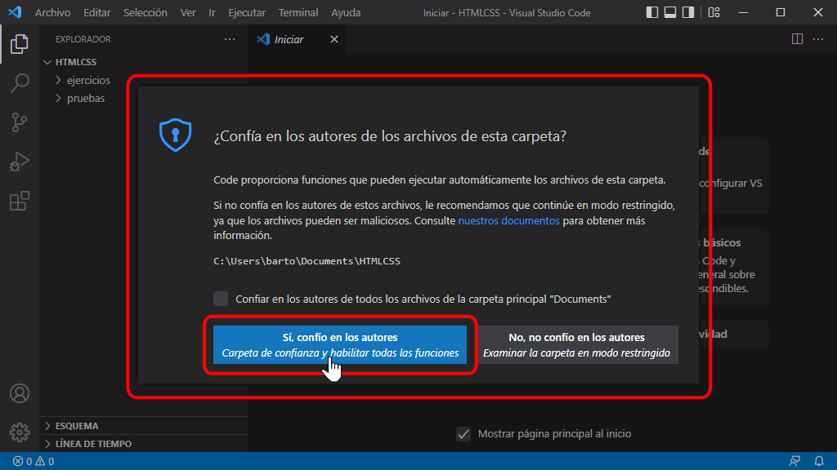This screenshot has height=470, width=837.
Task: Open the Source Control view icon
Action: click(20, 122)
